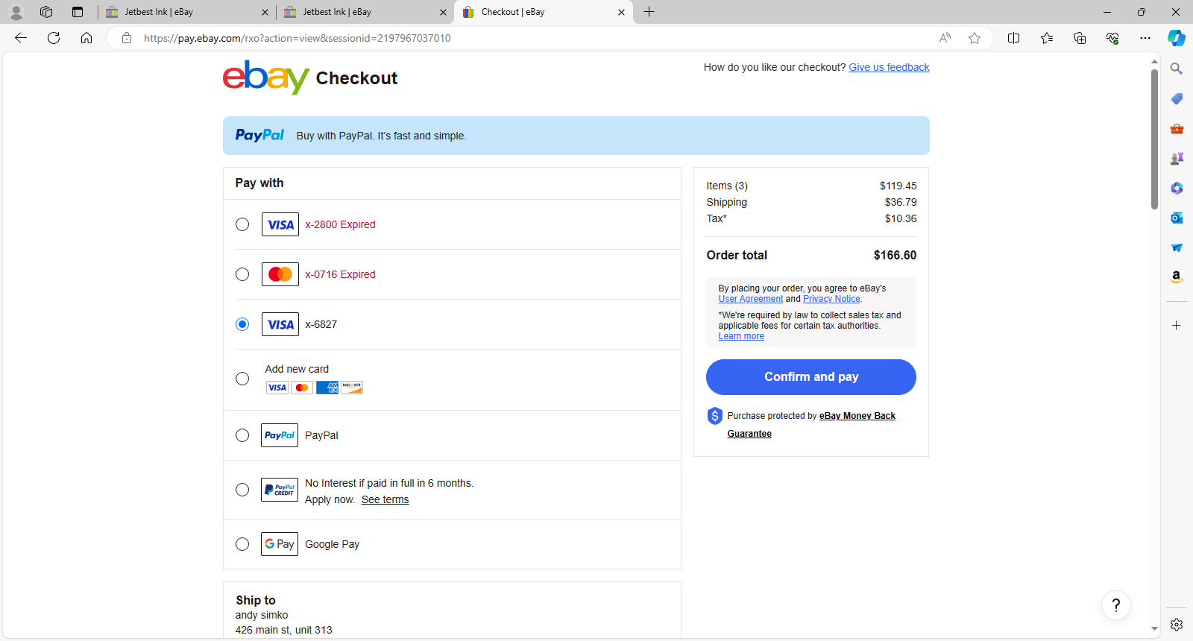
Task: Refresh the page
Action: coord(54,38)
